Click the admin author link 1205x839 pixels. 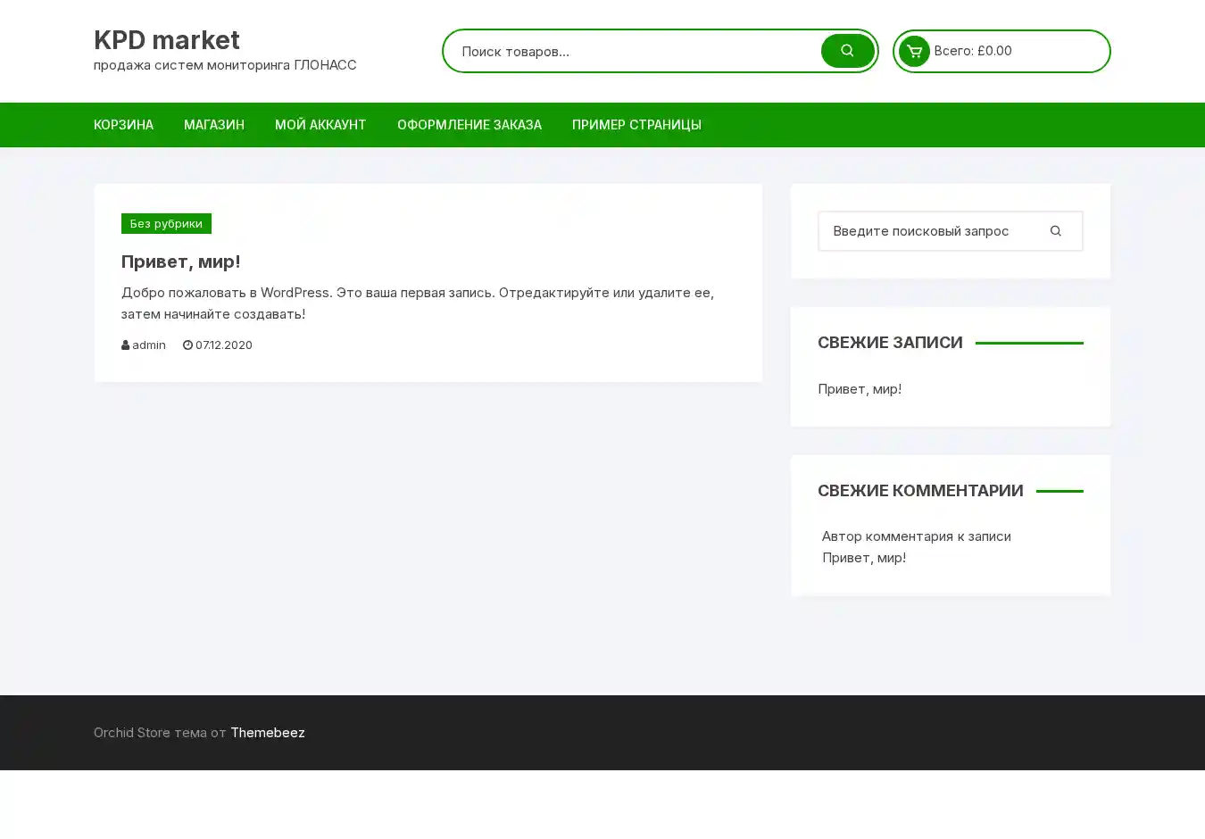pyautogui.click(x=148, y=345)
